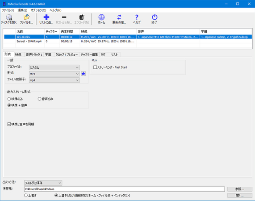The height and width of the screenshot is (201, 255).
Task: Click the 保存先 path input field
Action: pos(125,189)
